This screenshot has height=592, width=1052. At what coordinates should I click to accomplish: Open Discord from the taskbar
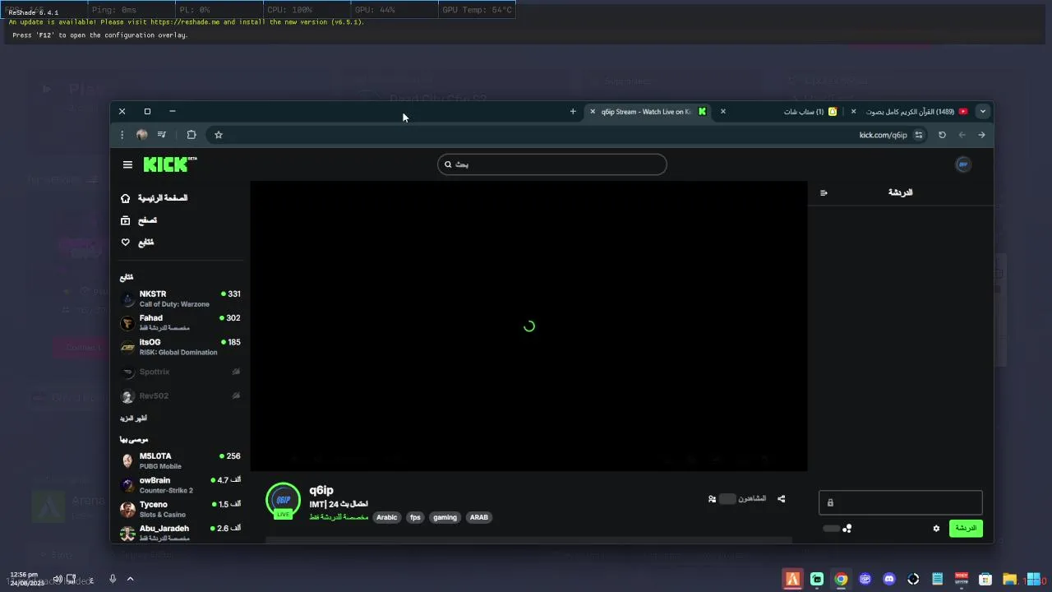click(x=888, y=579)
